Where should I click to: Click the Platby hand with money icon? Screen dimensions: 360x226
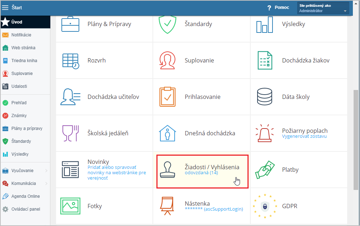tap(265, 170)
